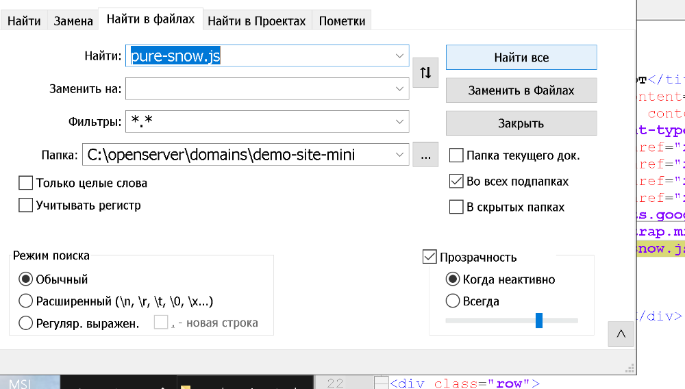Enable 'Только целые слова' checkbox
Image resolution: width=685 pixels, height=389 pixels.
click(26, 183)
